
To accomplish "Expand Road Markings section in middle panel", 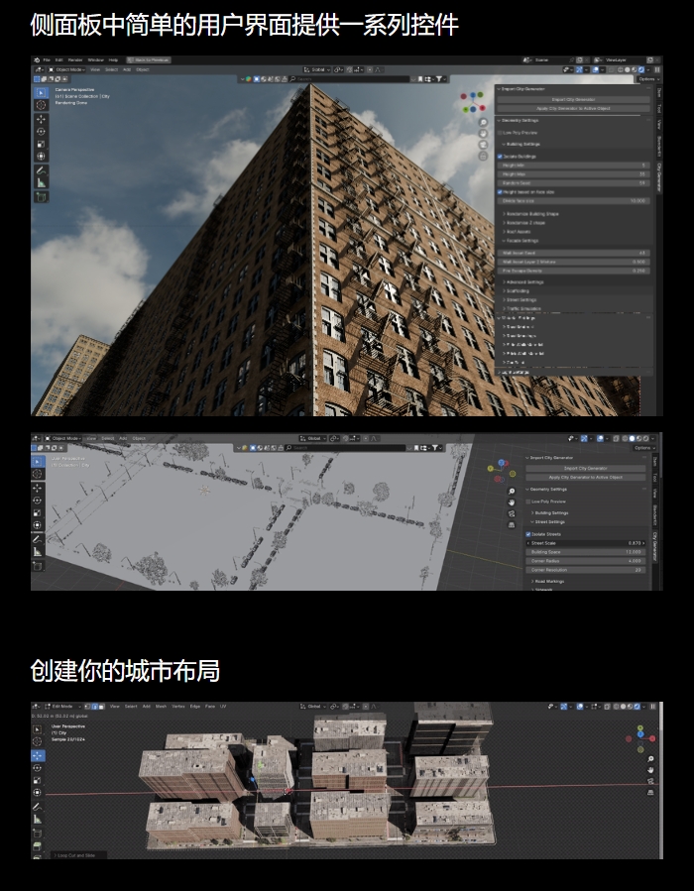I will point(548,582).
